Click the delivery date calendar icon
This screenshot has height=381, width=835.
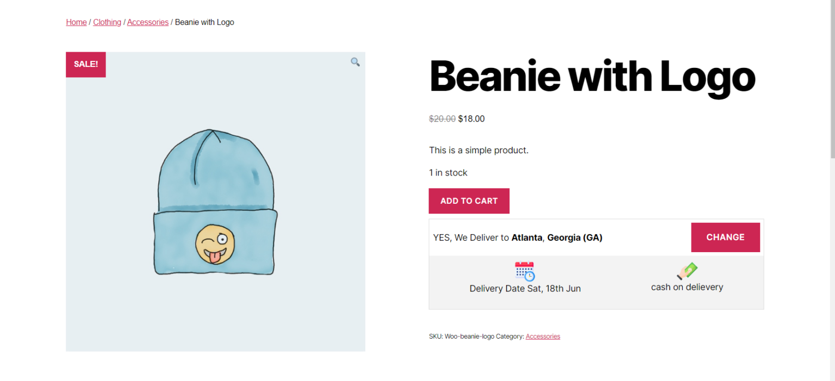click(524, 271)
